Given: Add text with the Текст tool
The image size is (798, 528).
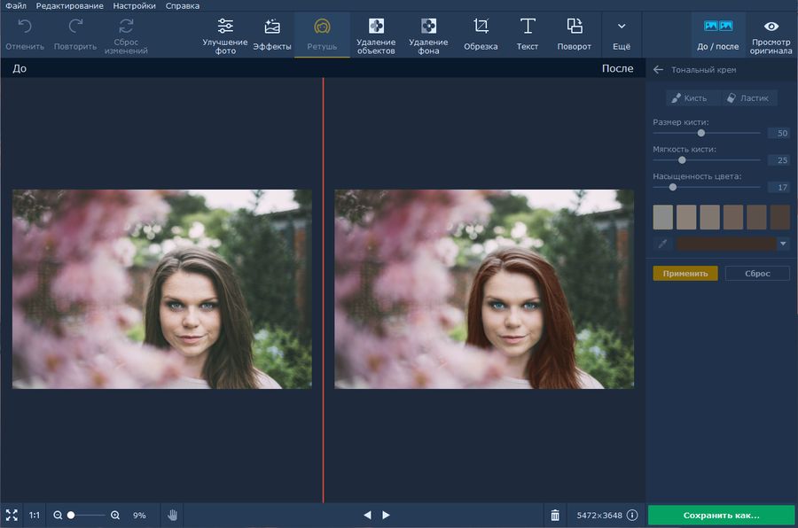Looking at the screenshot, I should (528, 35).
